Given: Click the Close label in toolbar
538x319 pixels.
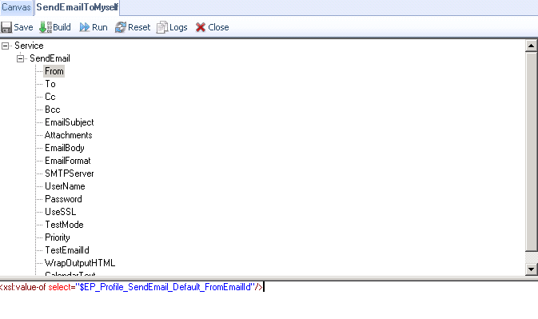Looking at the screenshot, I should [218, 27].
